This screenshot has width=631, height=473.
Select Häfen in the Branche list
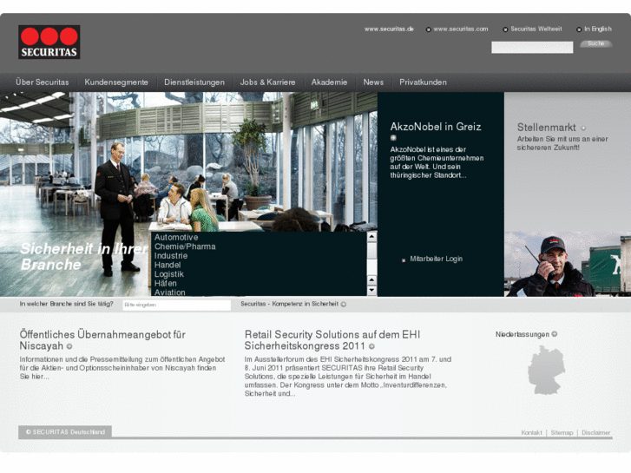[x=166, y=284]
